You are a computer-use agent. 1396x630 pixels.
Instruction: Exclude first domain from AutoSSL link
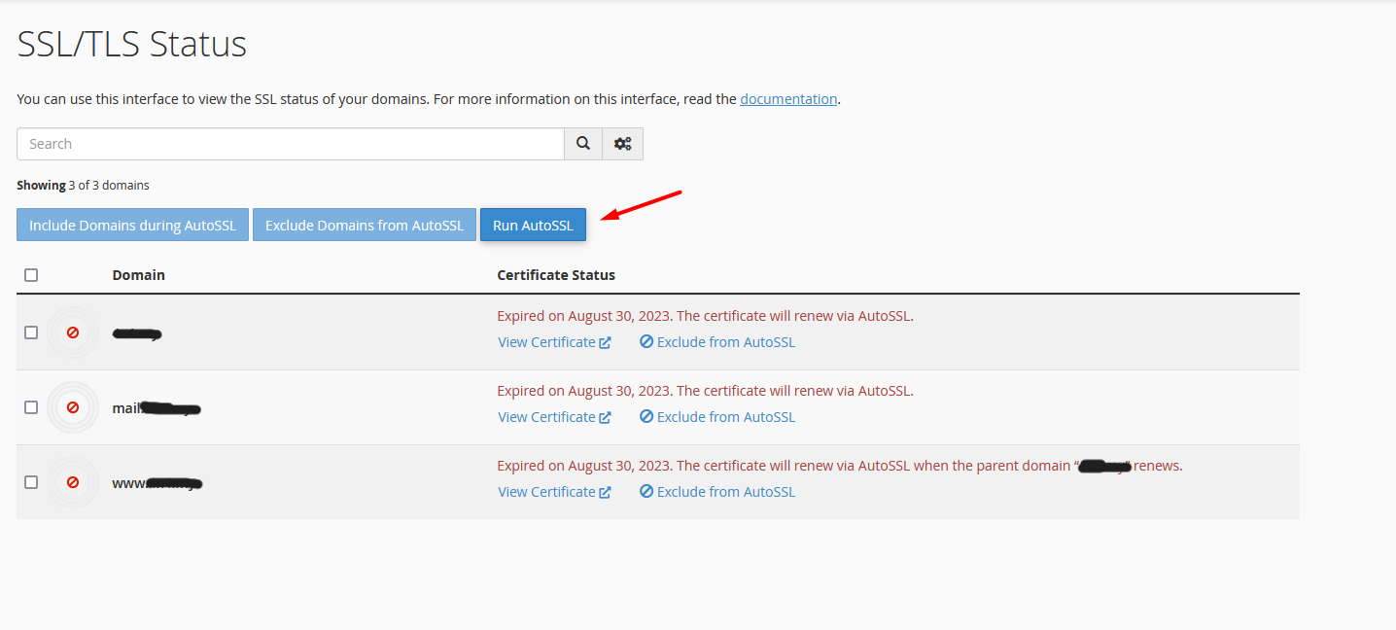[x=725, y=342]
